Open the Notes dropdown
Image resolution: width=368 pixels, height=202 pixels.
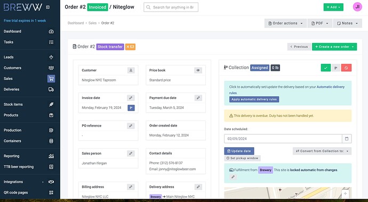pos(348,23)
